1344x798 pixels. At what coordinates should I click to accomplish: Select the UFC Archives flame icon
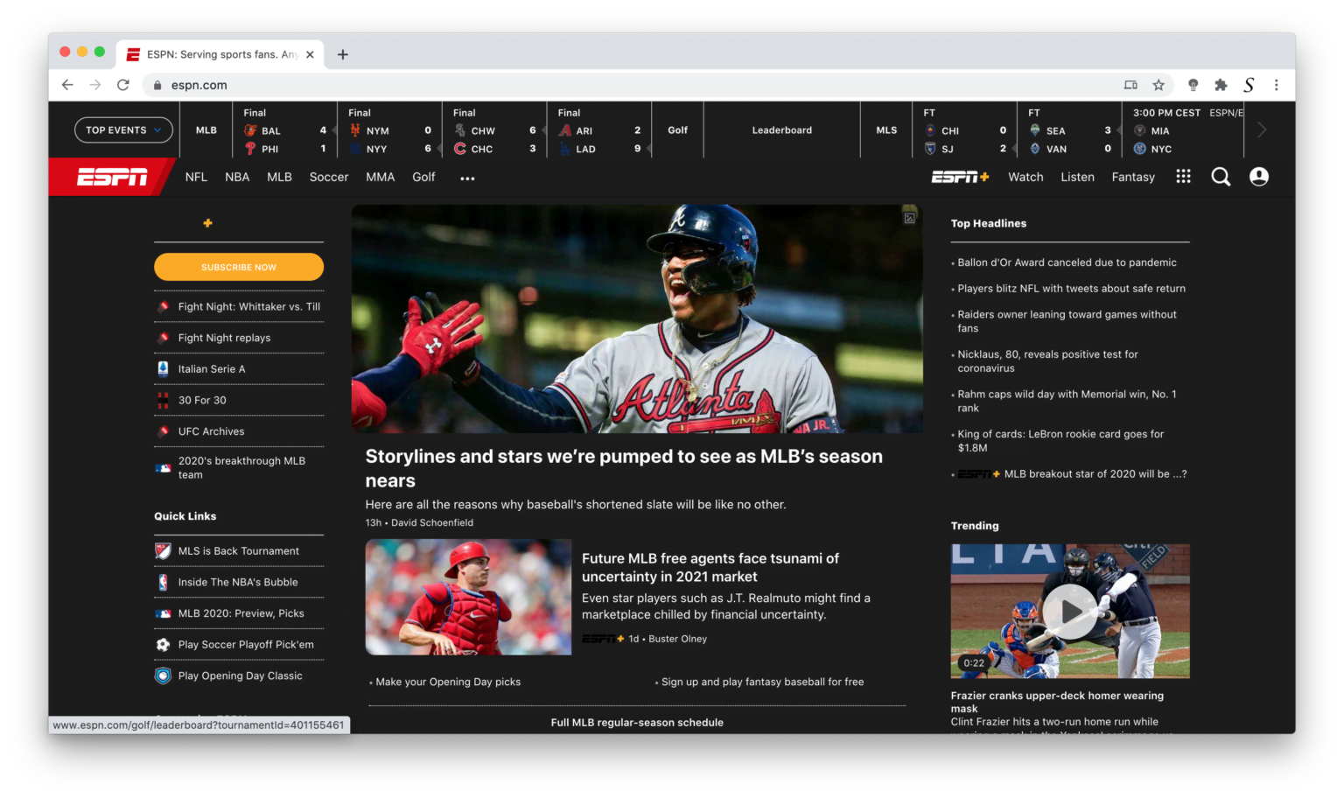click(x=164, y=430)
